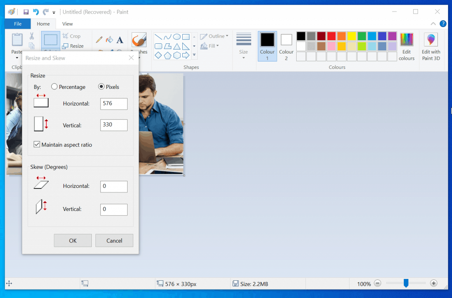This screenshot has height=298, width=452.
Task: Click OK to apply resize
Action: (x=73, y=240)
